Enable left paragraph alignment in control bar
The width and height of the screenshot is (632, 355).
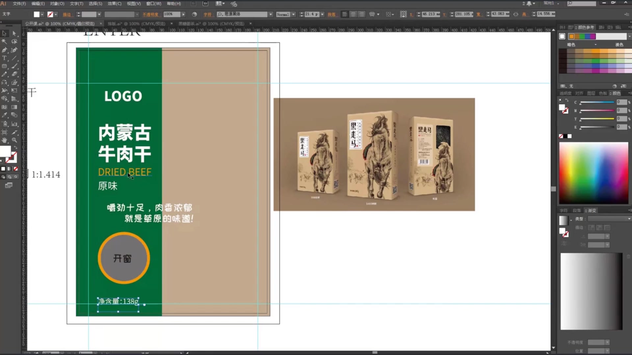[345, 14]
